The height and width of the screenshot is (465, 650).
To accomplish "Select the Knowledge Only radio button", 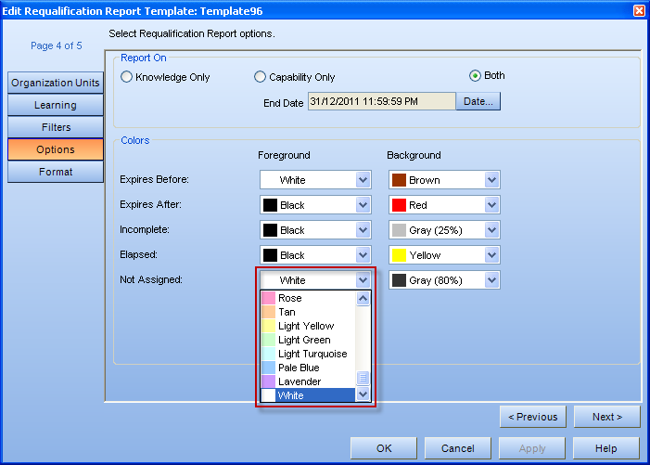I will point(127,77).
